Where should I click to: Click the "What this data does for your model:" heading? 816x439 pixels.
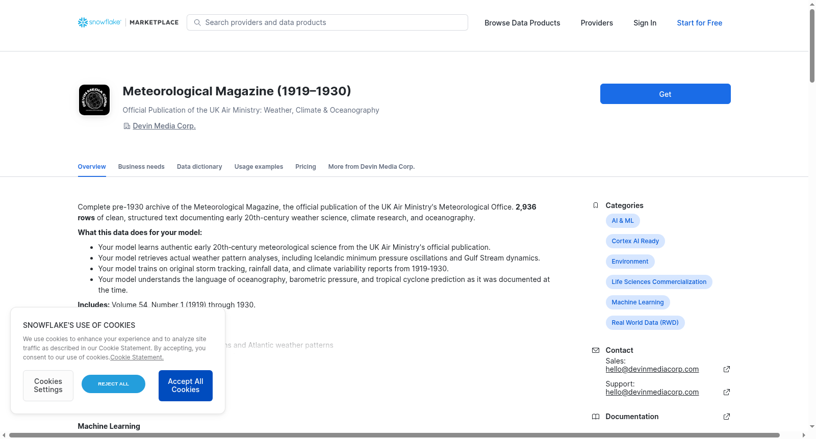coord(140,233)
